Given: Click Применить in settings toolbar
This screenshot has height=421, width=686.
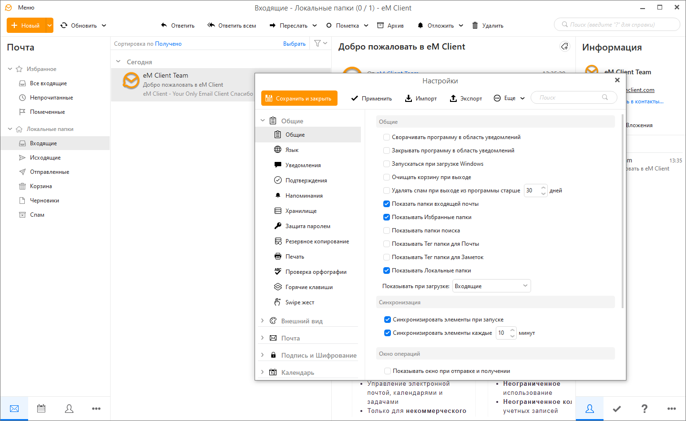Looking at the screenshot, I should pos(371,98).
